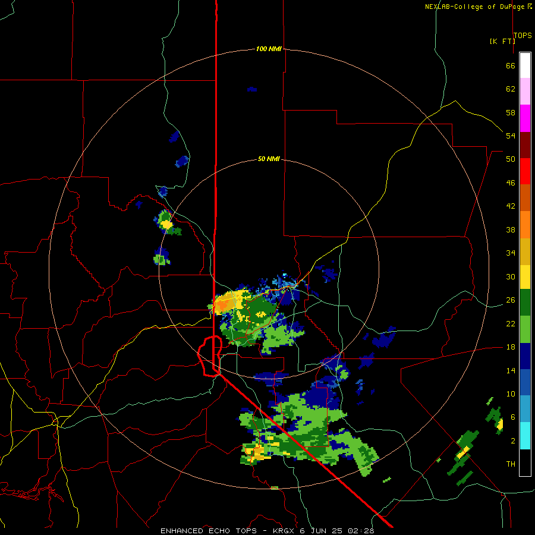
Task: Click the magenta 58 K FT legend swatch
Action: click(525, 118)
